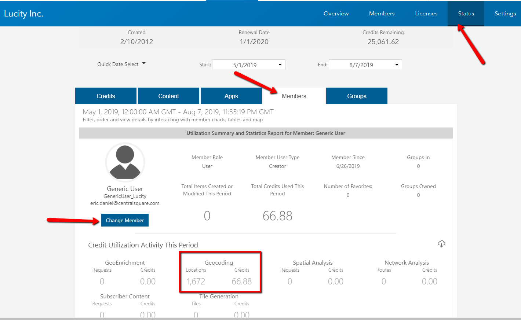Image resolution: width=521 pixels, height=320 pixels.
Task: Click the Subscriber Content heading
Action: coord(125,296)
